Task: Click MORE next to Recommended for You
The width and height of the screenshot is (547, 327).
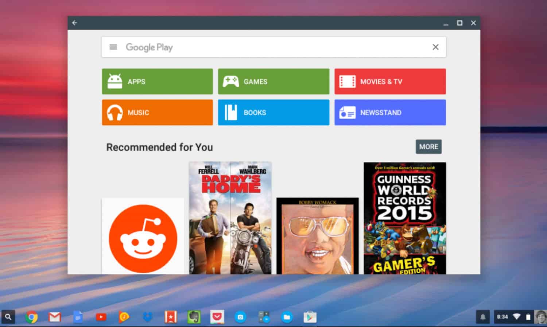Action: coord(428,147)
